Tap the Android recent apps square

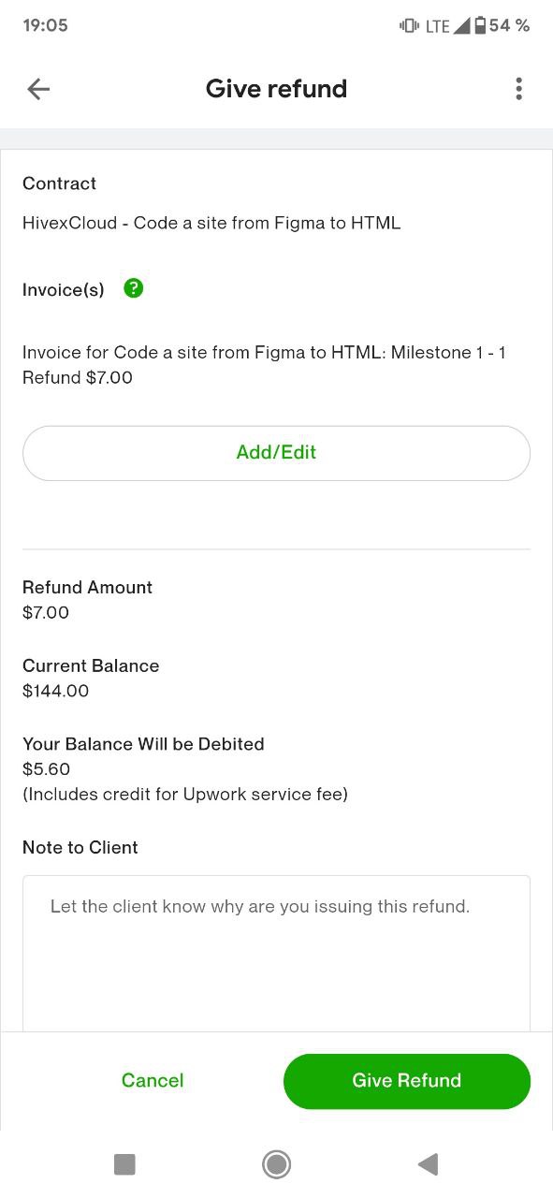click(124, 1164)
